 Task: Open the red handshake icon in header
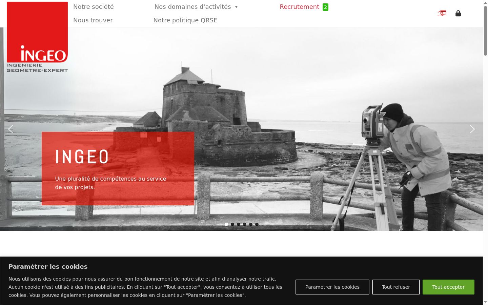442,13
